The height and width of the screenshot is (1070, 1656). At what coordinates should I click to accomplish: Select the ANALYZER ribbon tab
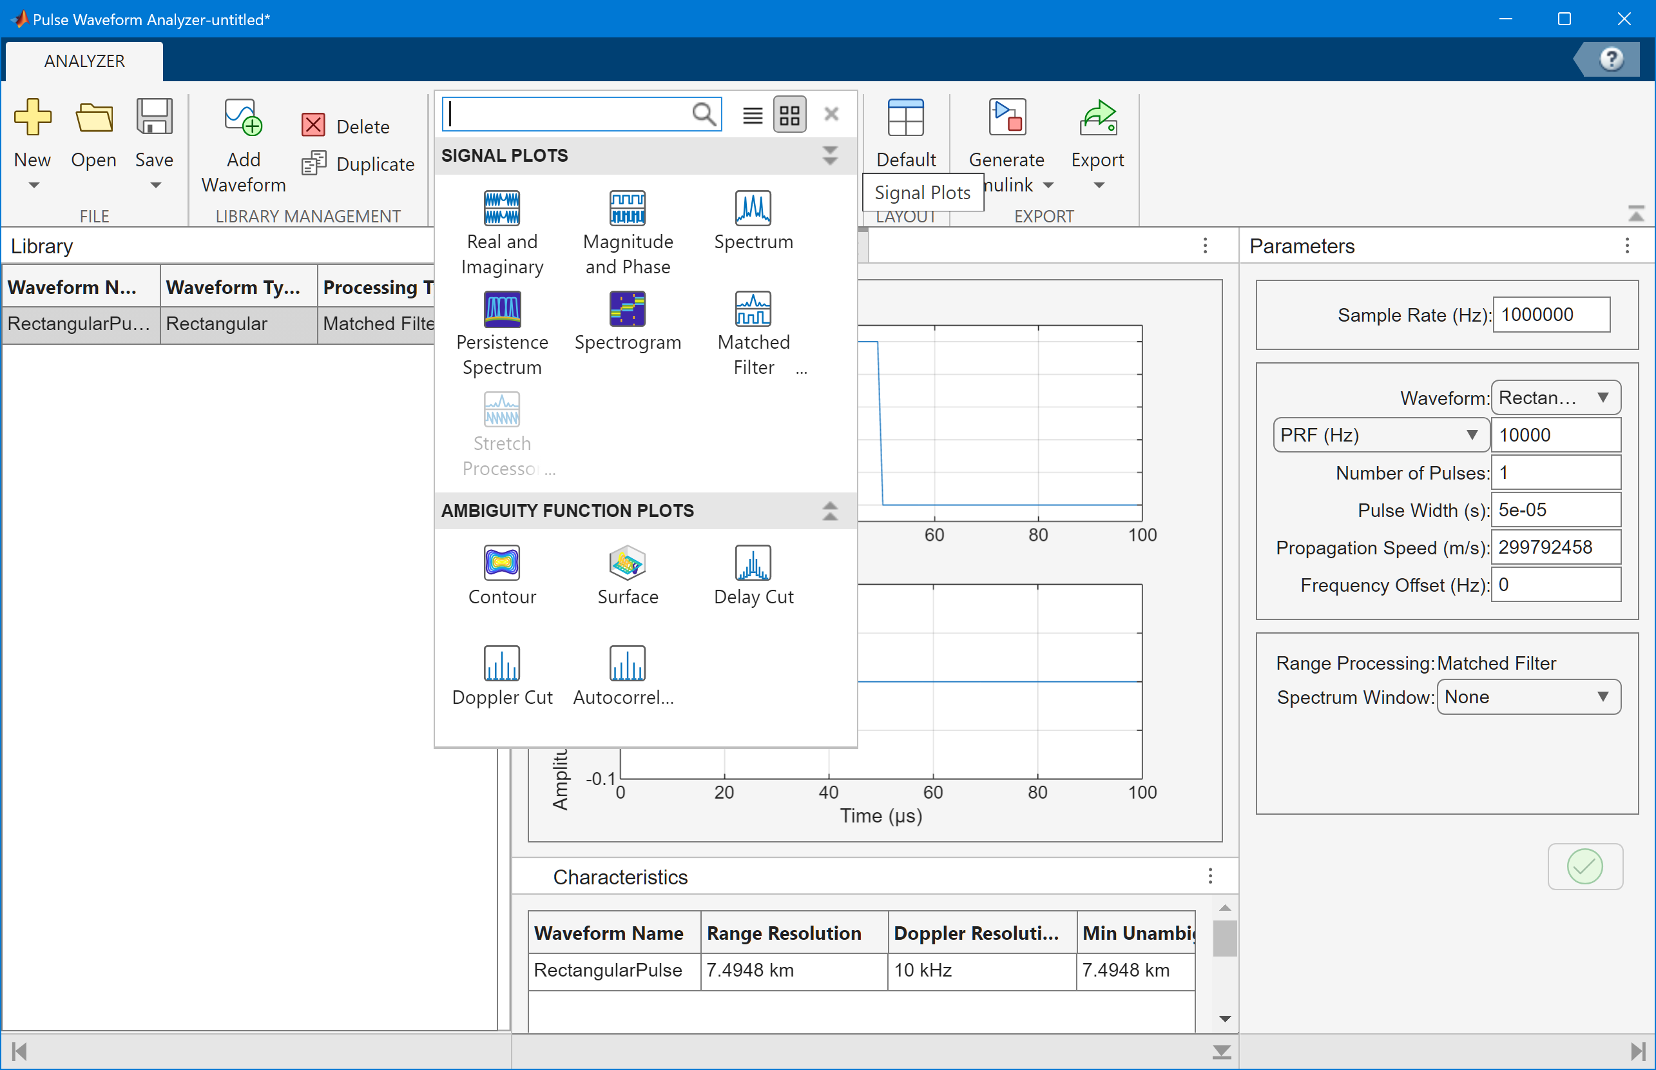84,61
